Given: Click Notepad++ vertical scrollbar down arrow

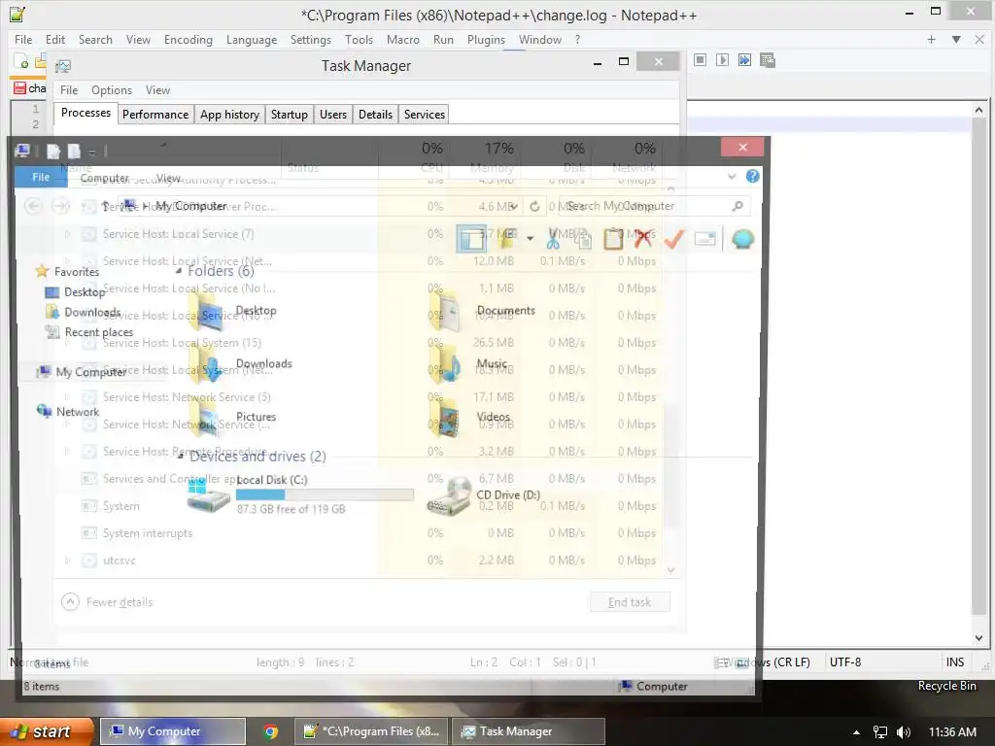Looking at the screenshot, I should (x=978, y=637).
